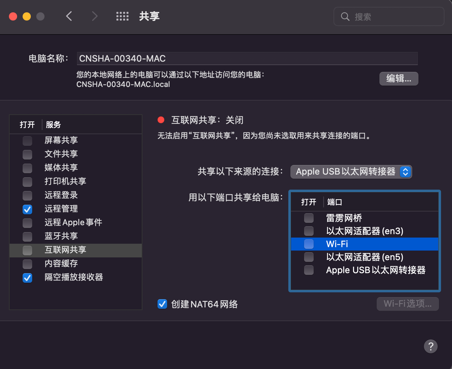Enable 文件共享 checkbox
The height and width of the screenshot is (369, 452).
coord(27,154)
